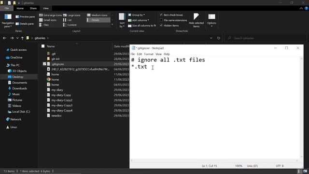309x174 pixels.
Task: Open the Options dropdown arrow
Action: (x=211, y=26)
